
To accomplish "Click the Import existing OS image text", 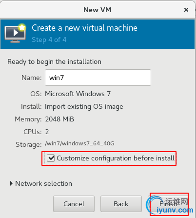I will (84, 107).
